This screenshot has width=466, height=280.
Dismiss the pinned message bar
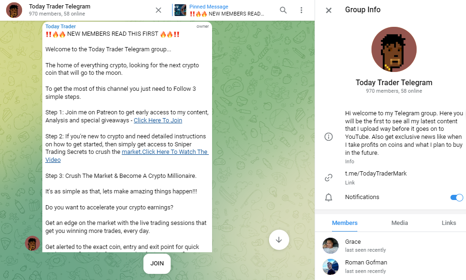coord(158,10)
